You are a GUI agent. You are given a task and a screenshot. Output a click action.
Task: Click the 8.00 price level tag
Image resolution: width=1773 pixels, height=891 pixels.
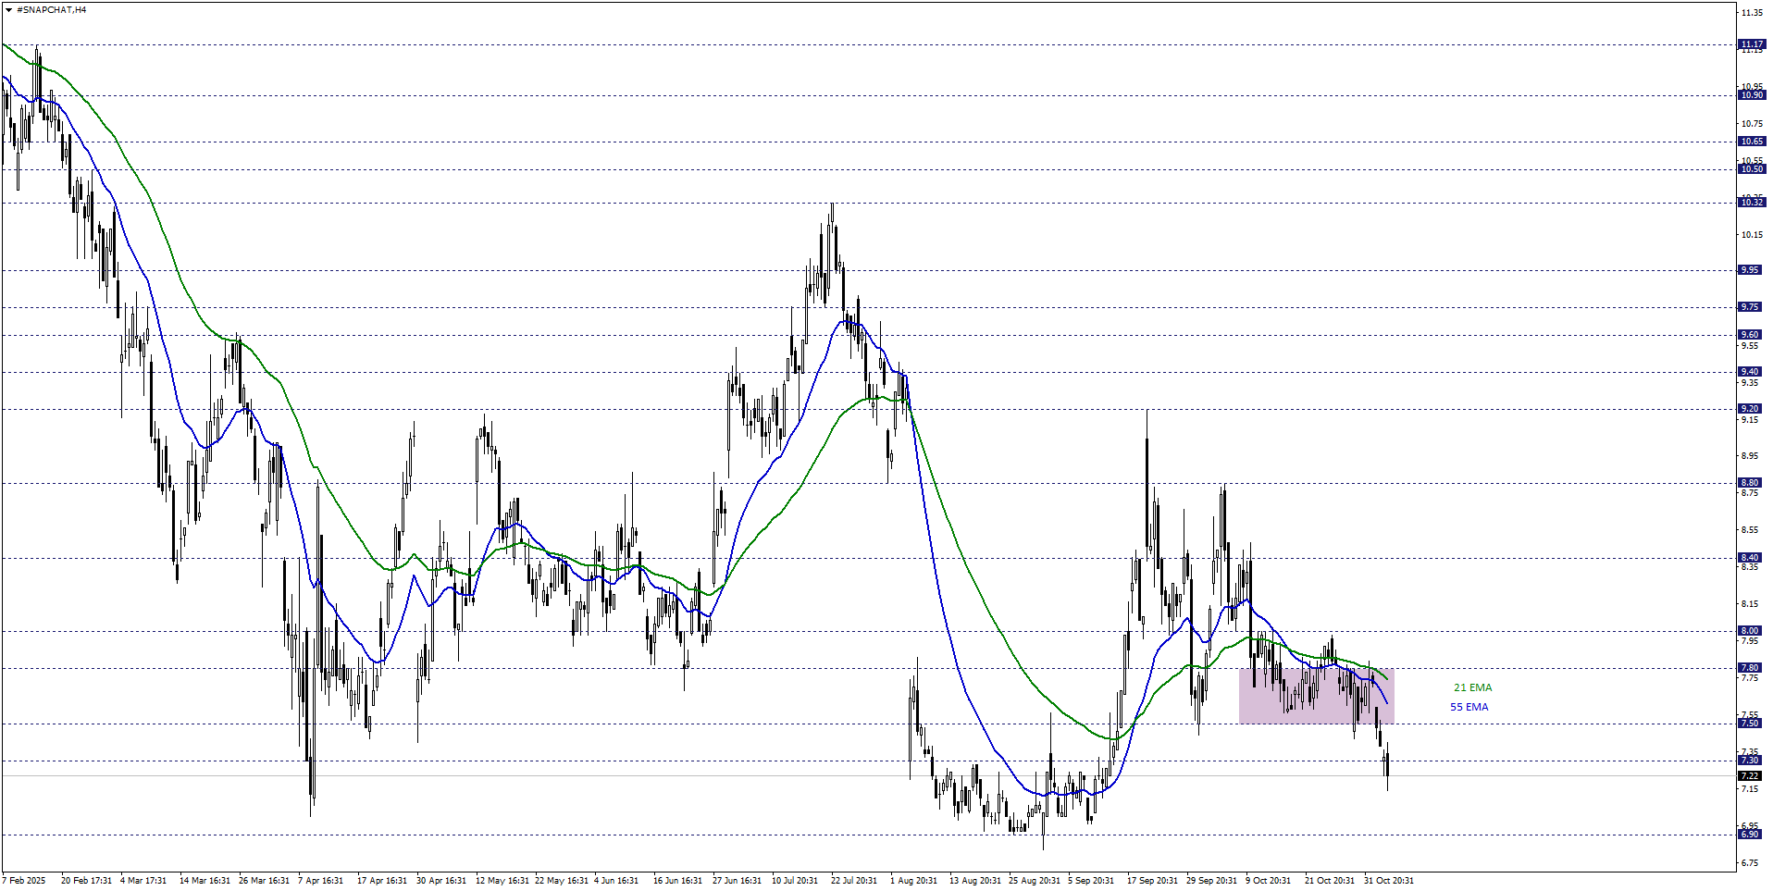tap(1750, 631)
